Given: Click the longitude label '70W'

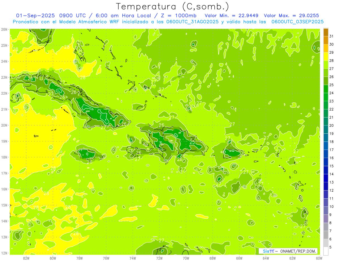Looking at the screenshot, I should click(x=186, y=258).
